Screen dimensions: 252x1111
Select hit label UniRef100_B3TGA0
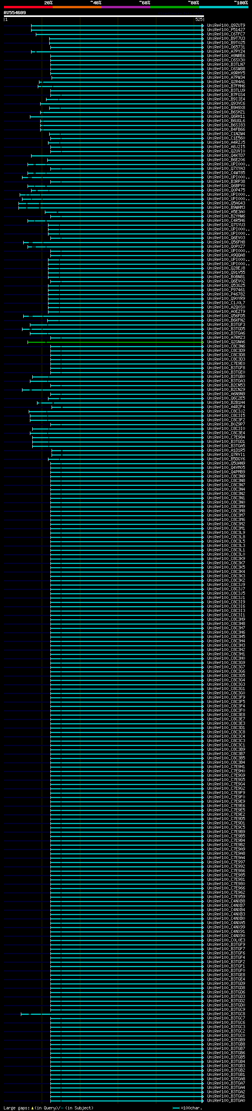click(226, 1101)
